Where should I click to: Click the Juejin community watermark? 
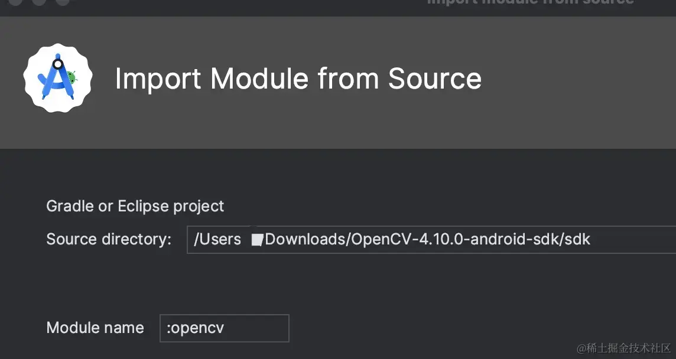point(625,347)
